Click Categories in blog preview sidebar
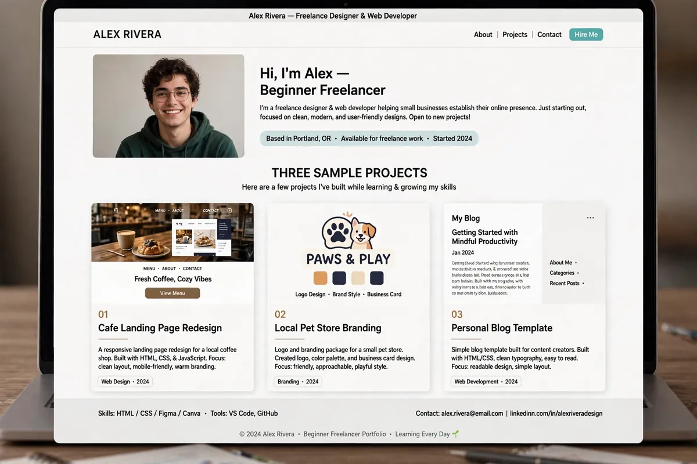The height and width of the screenshot is (464, 697). [x=562, y=273]
